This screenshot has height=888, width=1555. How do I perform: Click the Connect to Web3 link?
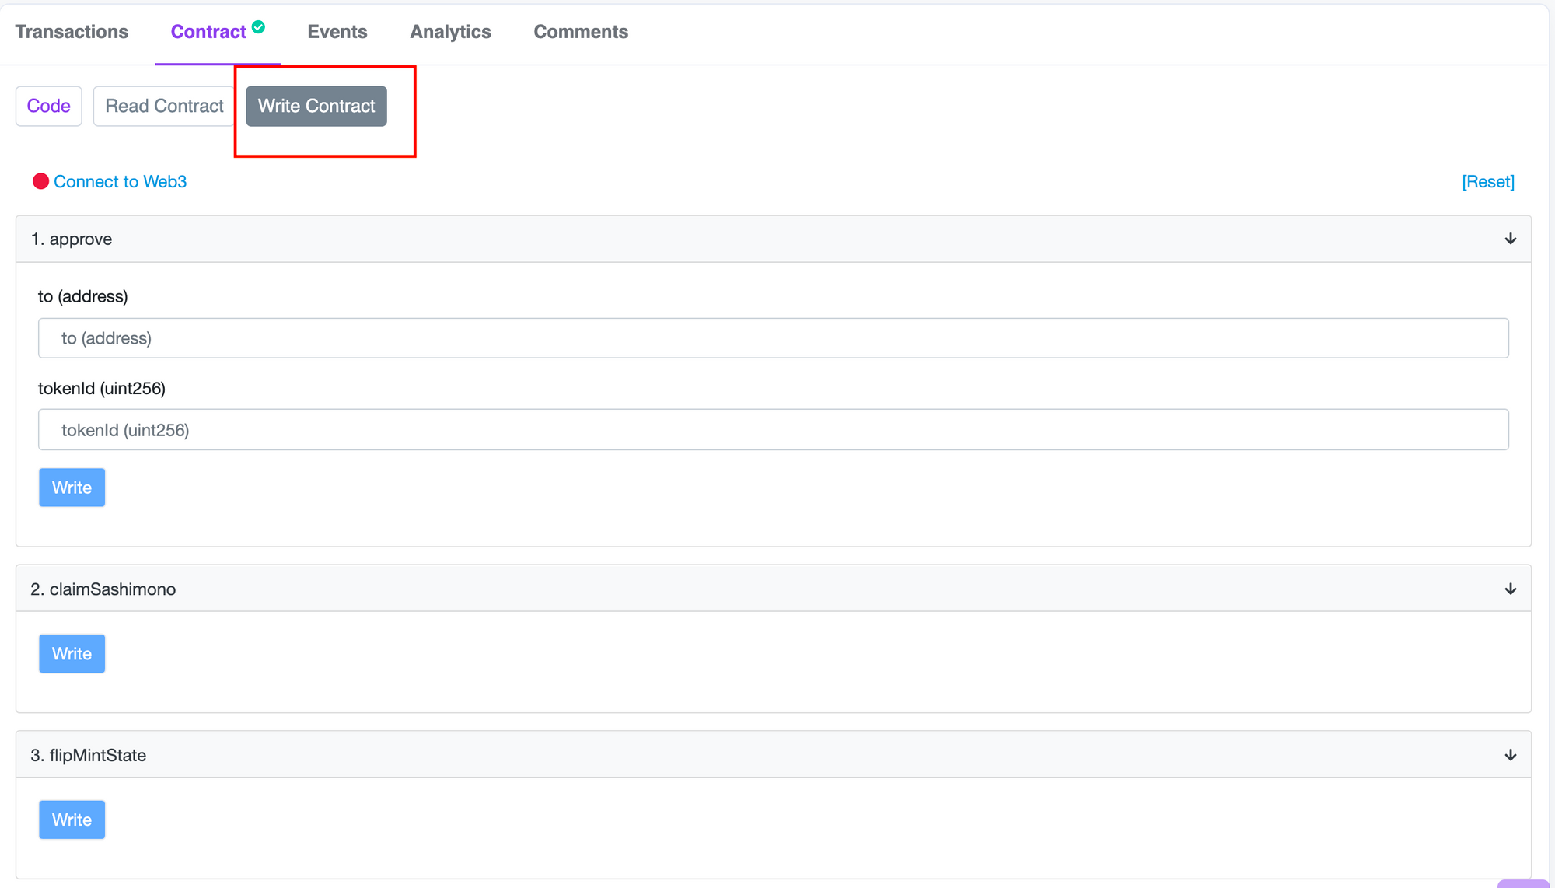coord(121,181)
